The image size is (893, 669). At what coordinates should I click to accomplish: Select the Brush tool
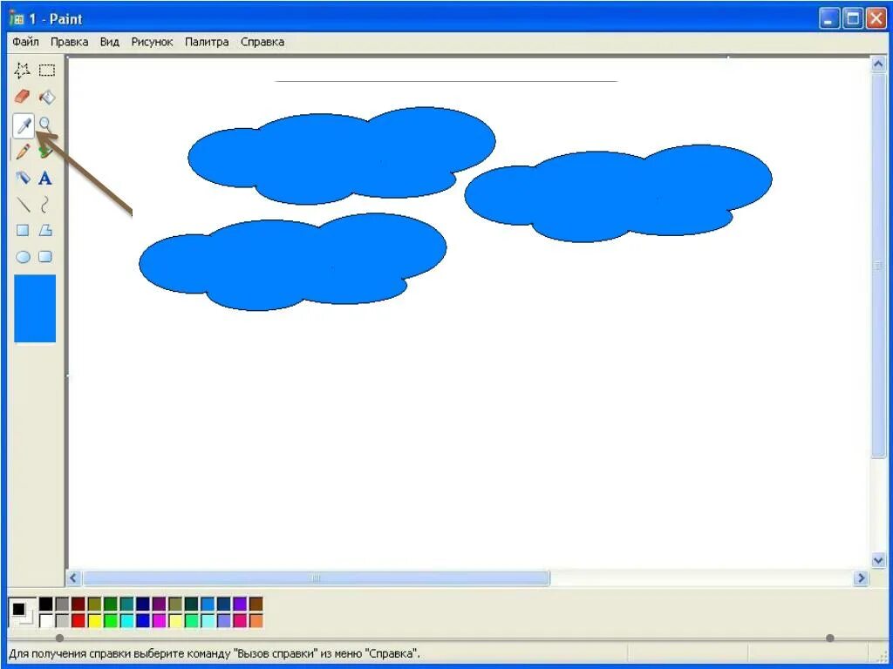coord(45,152)
